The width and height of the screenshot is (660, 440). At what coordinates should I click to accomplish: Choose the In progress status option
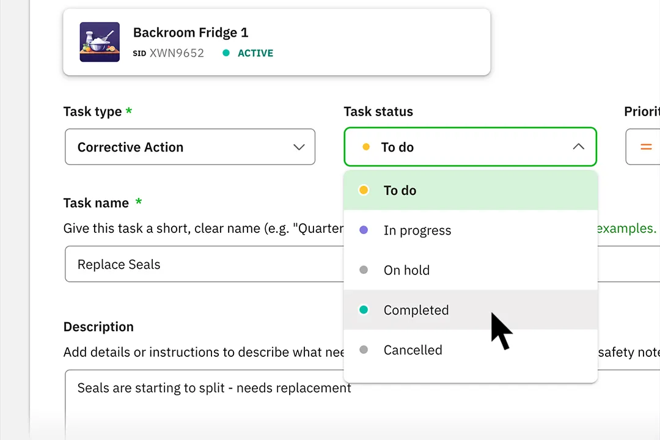tap(471, 230)
